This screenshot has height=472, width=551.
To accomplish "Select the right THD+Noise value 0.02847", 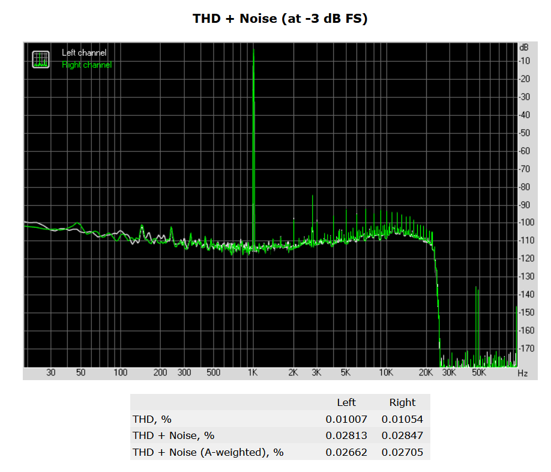I will tap(402, 435).
